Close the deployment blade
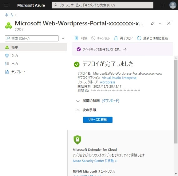Image resolution: width=178 pixels, height=176 pixels. (169, 23)
